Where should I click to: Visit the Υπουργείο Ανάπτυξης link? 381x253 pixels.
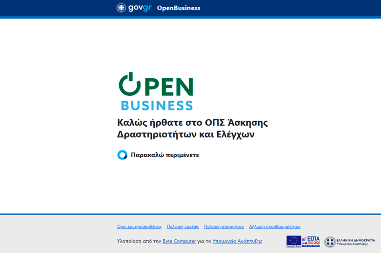click(237, 241)
